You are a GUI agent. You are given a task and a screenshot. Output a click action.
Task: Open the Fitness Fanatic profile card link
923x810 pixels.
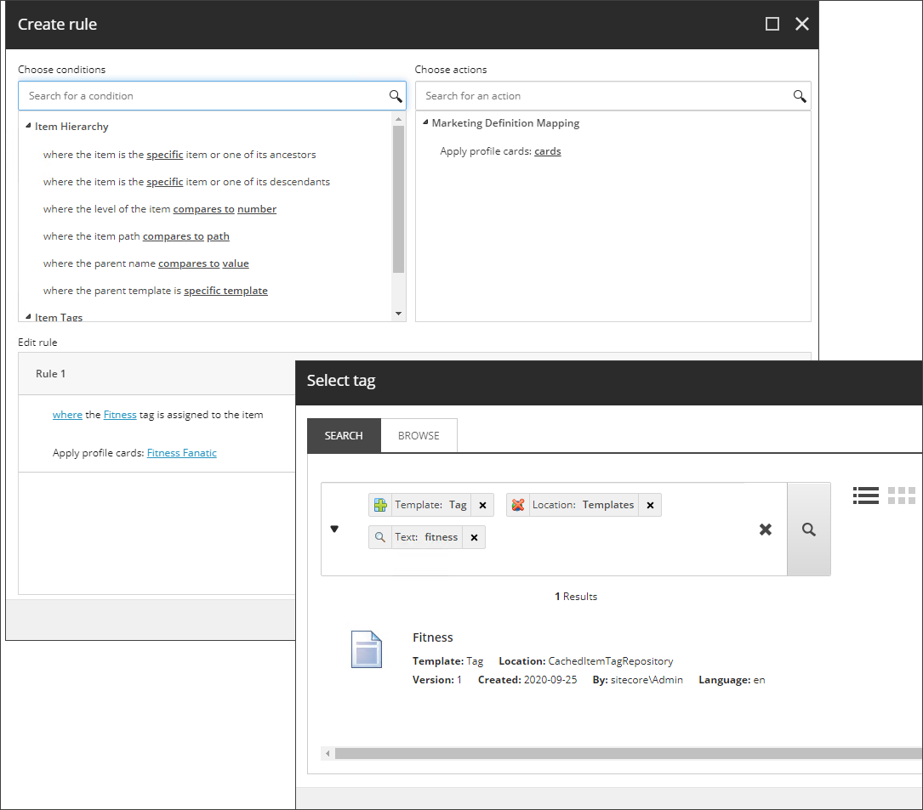[x=181, y=452]
